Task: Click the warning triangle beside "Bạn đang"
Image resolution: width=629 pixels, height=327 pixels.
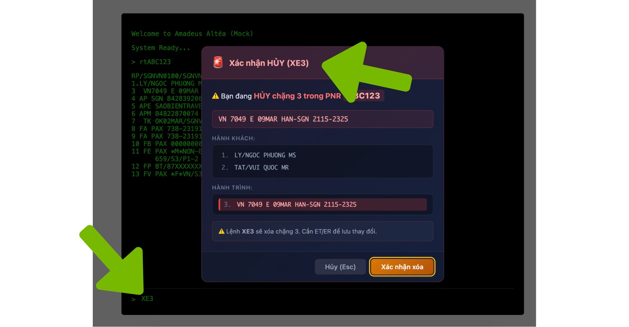Action: pos(215,96)
